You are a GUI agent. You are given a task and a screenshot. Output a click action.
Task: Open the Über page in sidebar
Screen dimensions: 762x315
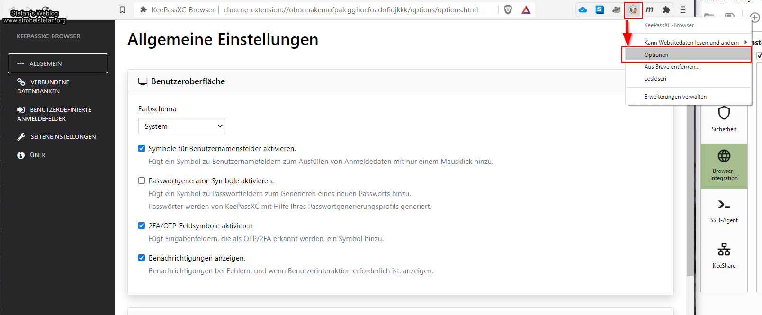click(58, 155)
